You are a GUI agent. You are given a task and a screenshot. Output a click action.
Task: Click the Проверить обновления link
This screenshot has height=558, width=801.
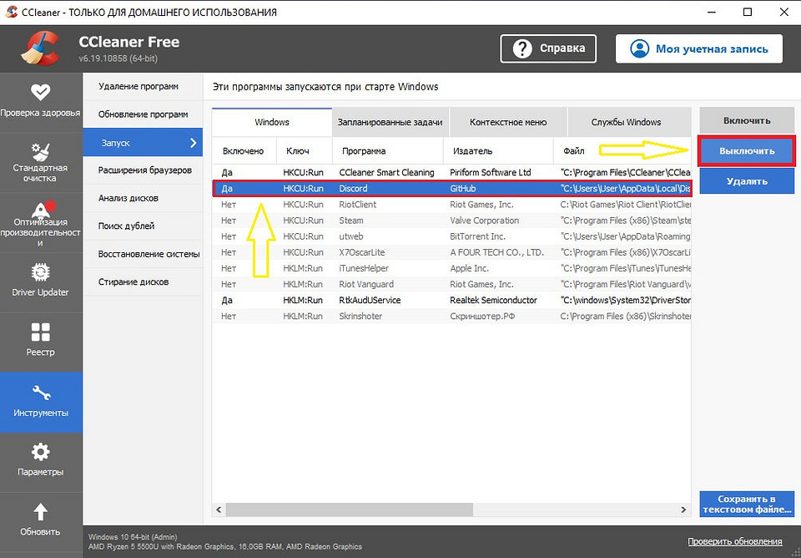[734, 541]
